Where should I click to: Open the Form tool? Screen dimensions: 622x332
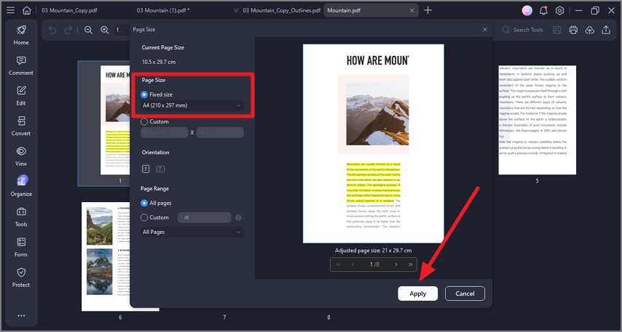point(21,247)
